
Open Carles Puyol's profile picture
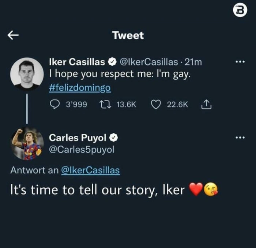point(27,143)
